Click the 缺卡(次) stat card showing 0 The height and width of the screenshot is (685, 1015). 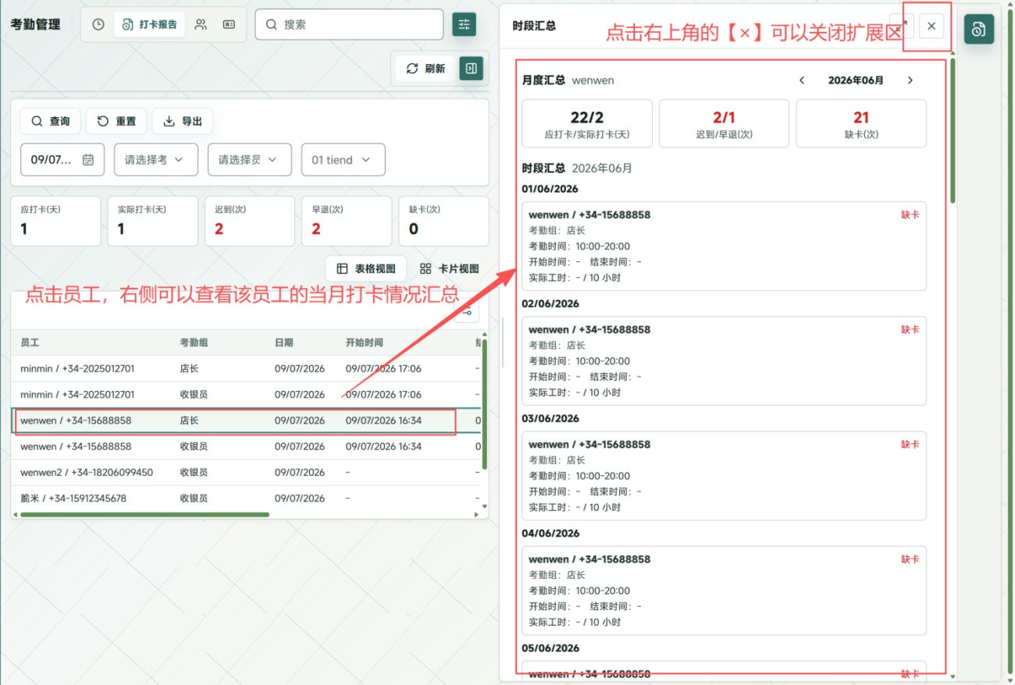click(x=443, y=221)
